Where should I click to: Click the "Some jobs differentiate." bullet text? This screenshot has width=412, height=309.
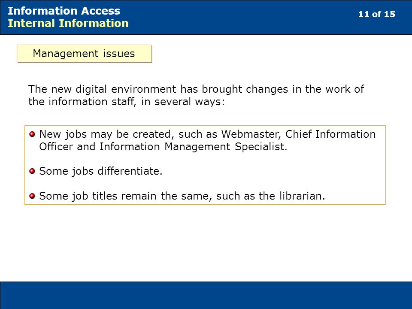click(x=101, y=171)
